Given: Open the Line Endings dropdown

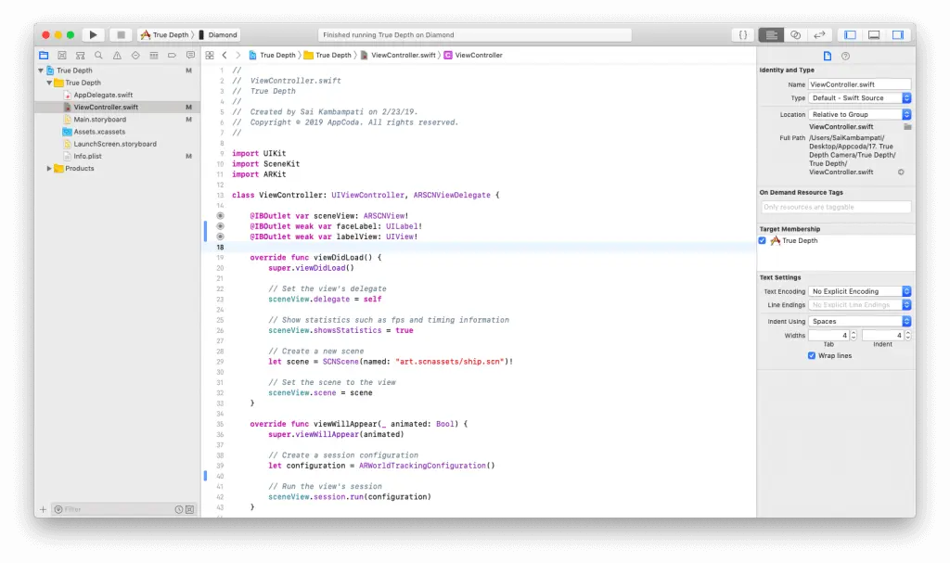Looking at the screenshot, I should pyautogui.click(x=859, y=305).
